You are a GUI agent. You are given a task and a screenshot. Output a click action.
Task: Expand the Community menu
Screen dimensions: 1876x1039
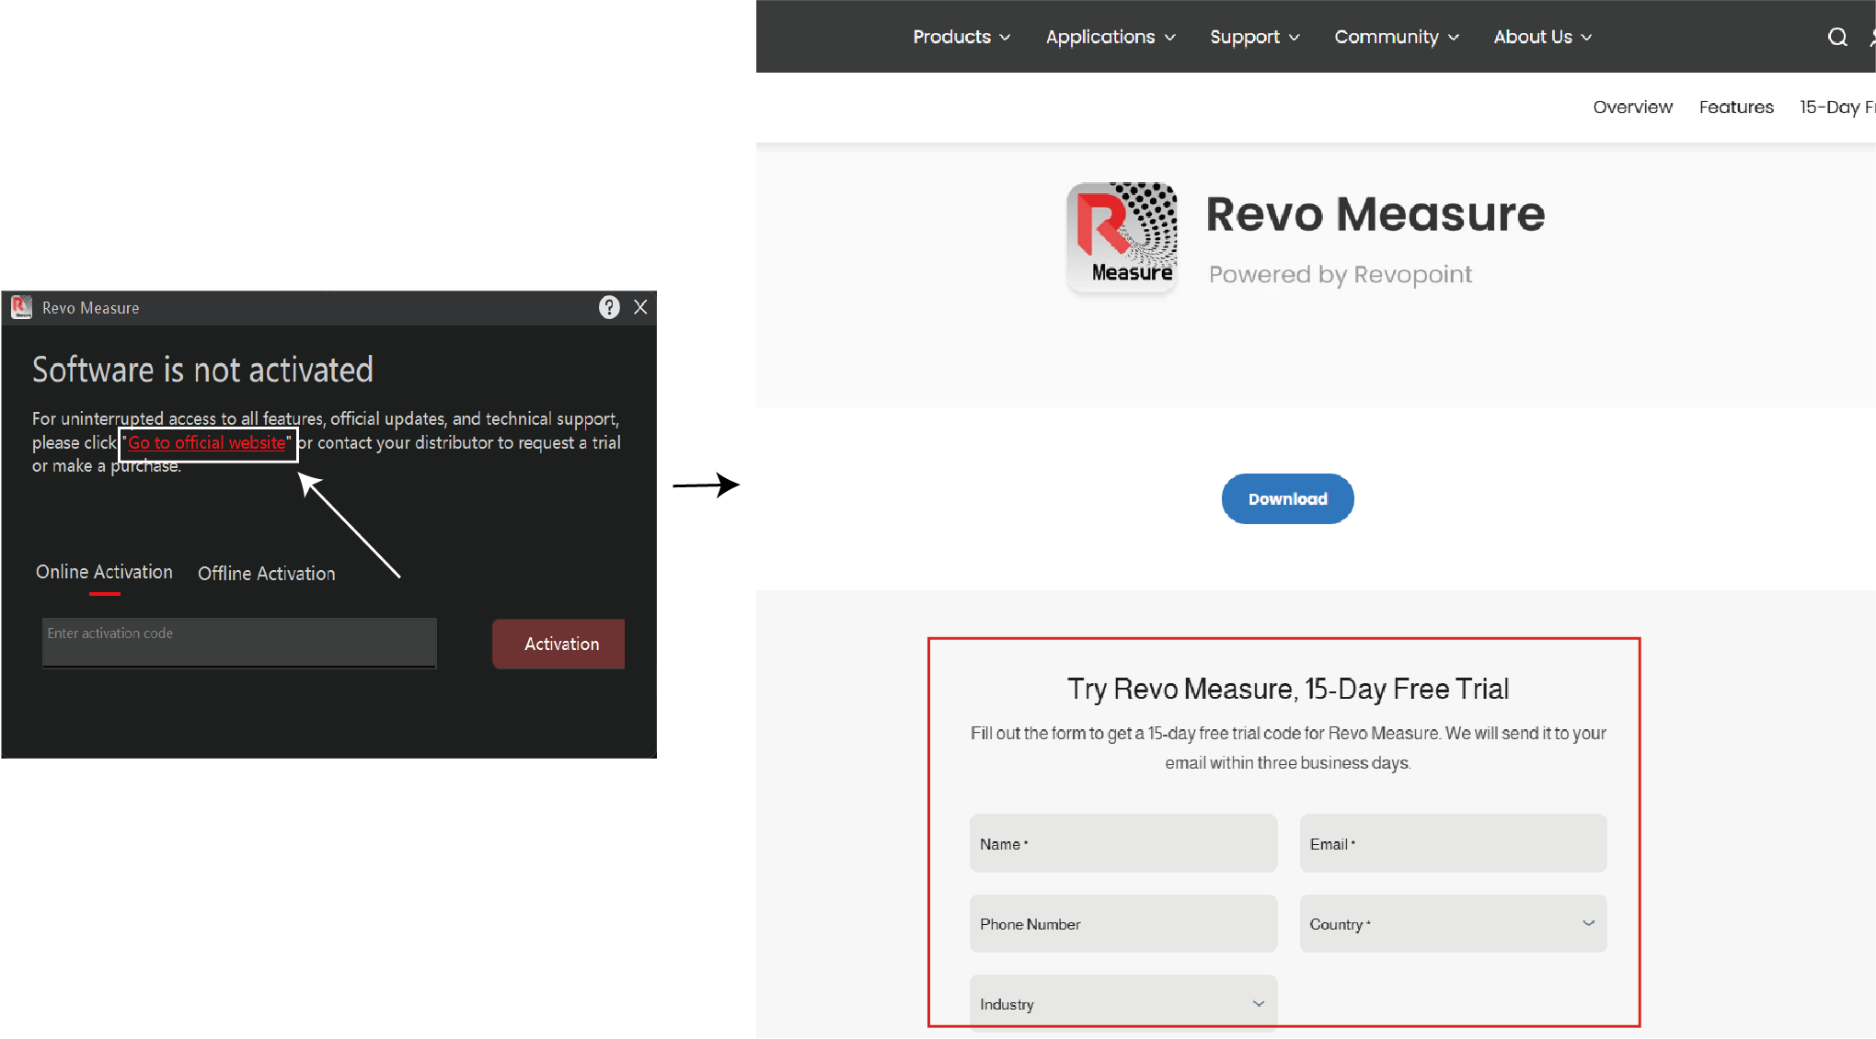click(x=1396, y=37)
